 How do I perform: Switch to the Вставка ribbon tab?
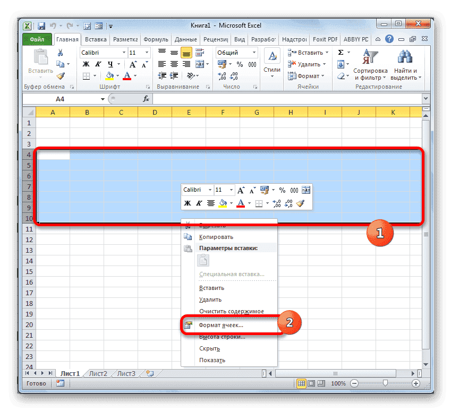tap(95, 39)
